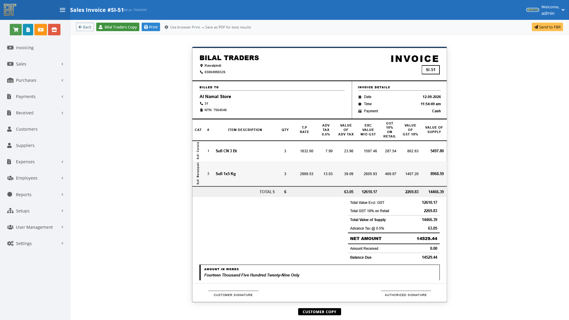Open the red store shortcut
The image size is (569, 320).
(54, 30)
